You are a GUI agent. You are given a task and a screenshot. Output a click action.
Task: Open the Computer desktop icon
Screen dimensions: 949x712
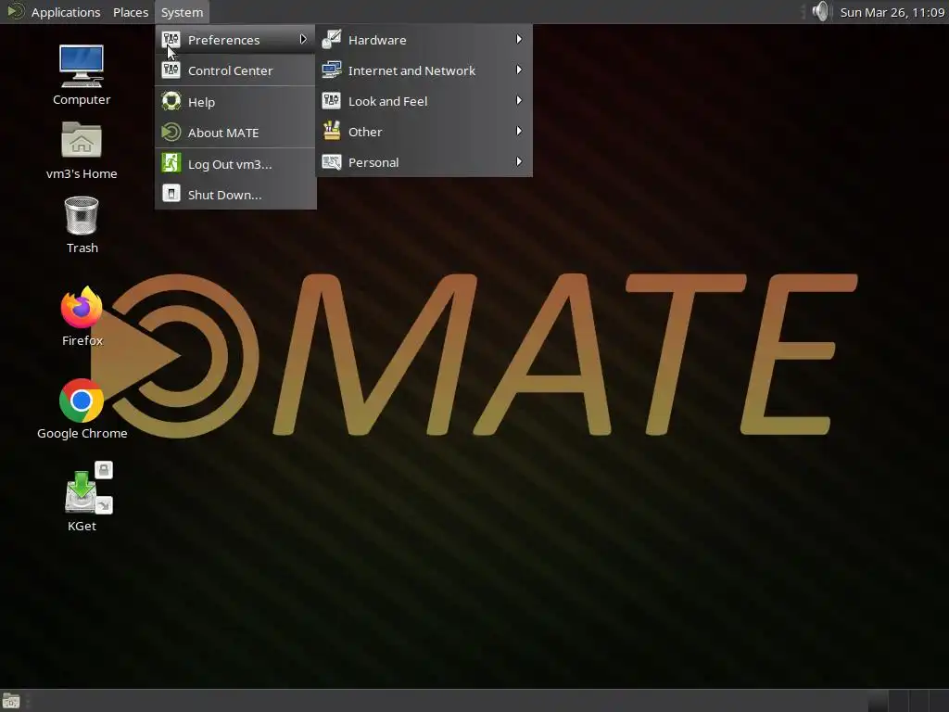point(82,67)
